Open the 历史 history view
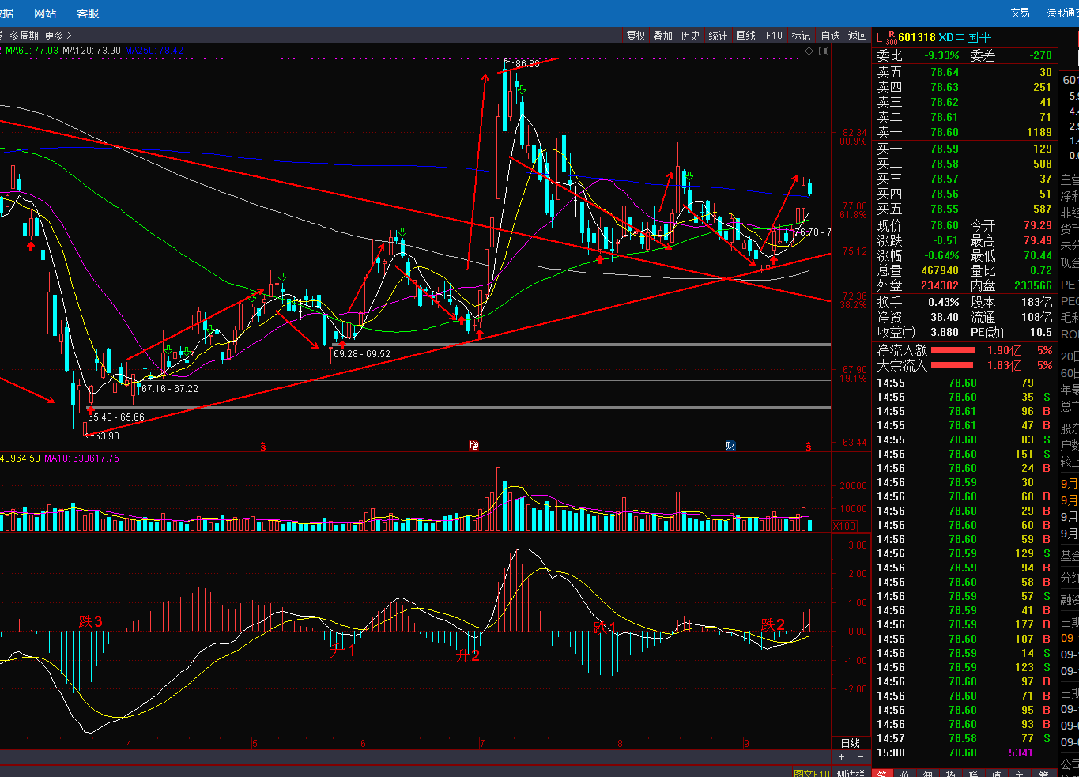The height and width of the screenshot is (777, 1079). pos(691,36)
